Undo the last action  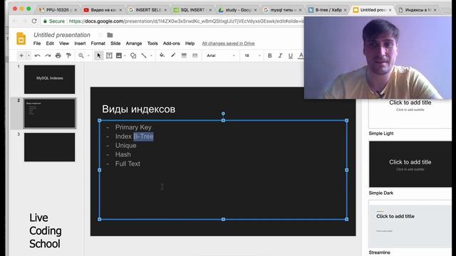point(37,55)
